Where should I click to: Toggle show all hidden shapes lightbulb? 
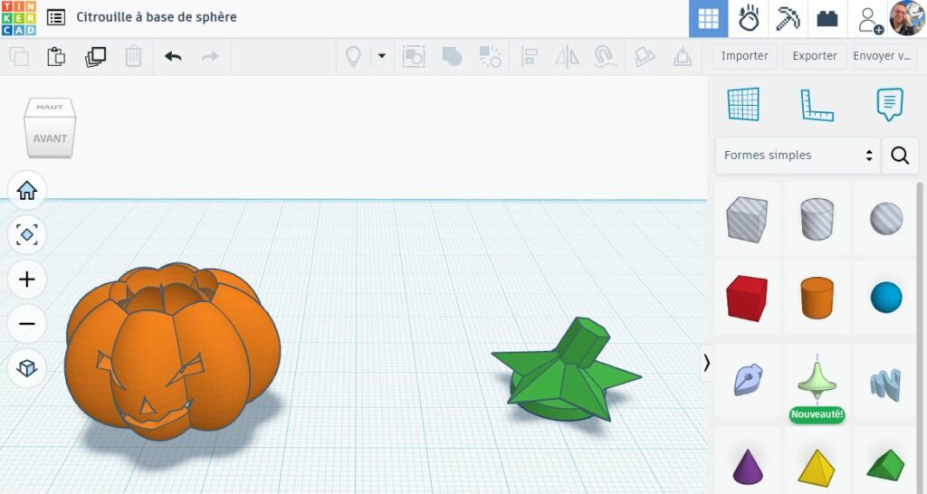[x=353, y=56]
